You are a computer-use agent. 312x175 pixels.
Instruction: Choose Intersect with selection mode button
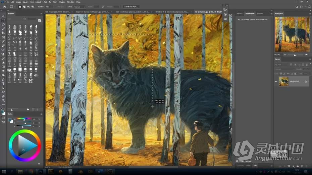point(33,7)
